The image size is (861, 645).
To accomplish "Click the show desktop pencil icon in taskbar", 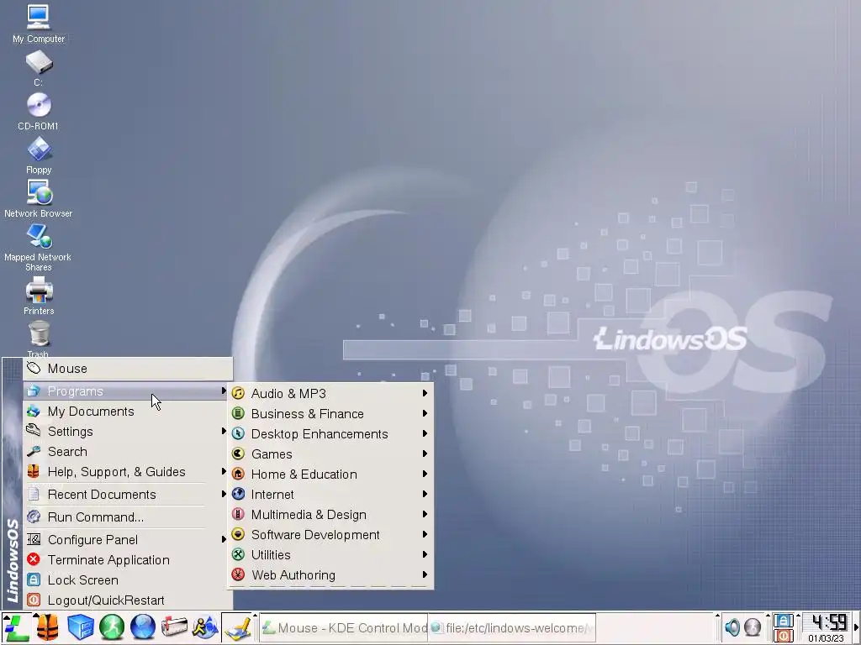I will pos(237,628).
